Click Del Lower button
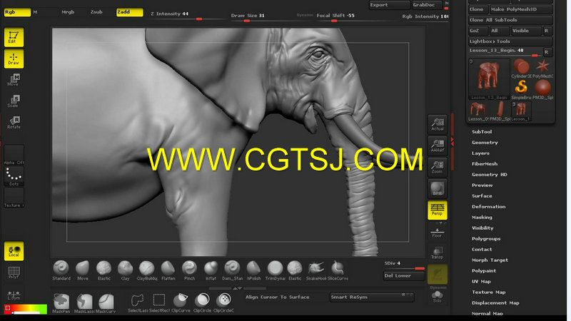The image size is (571, 321). (x=404, y=276)
